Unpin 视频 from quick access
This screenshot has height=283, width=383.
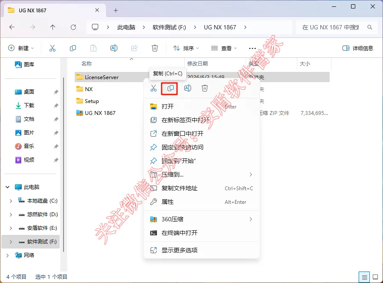56,160
